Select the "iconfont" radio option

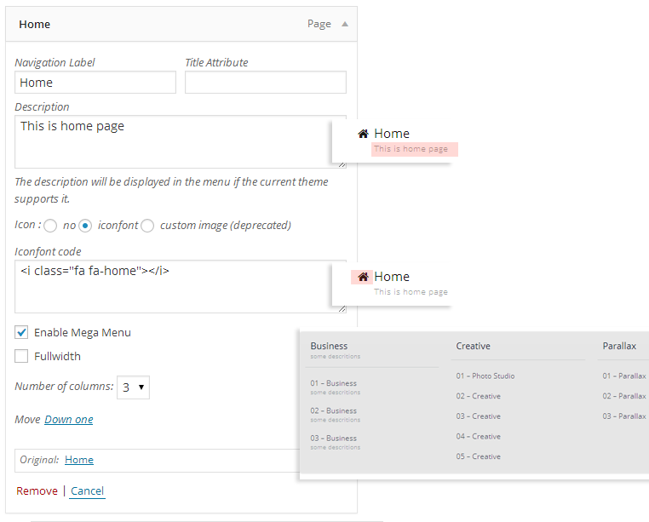pyautogui.click(x=85, y=226)
